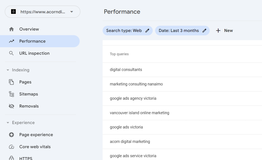
Task: Click the HTTPS lock icon
Action: coord(11,158)
